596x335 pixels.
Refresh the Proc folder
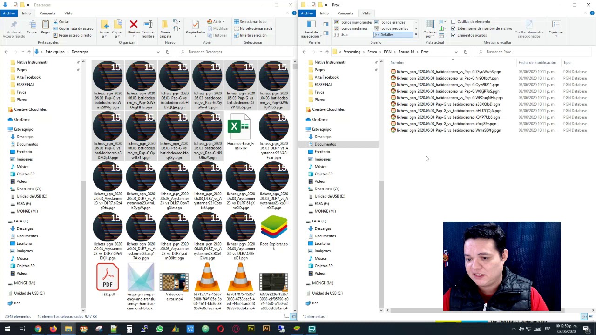pos(465,52)
